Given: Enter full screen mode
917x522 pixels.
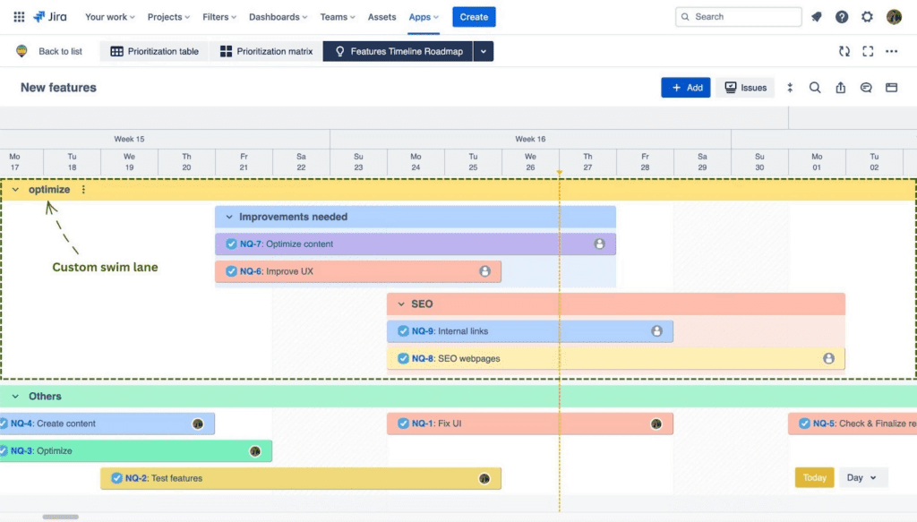Looking at the screenshot, I should point(868,51).
